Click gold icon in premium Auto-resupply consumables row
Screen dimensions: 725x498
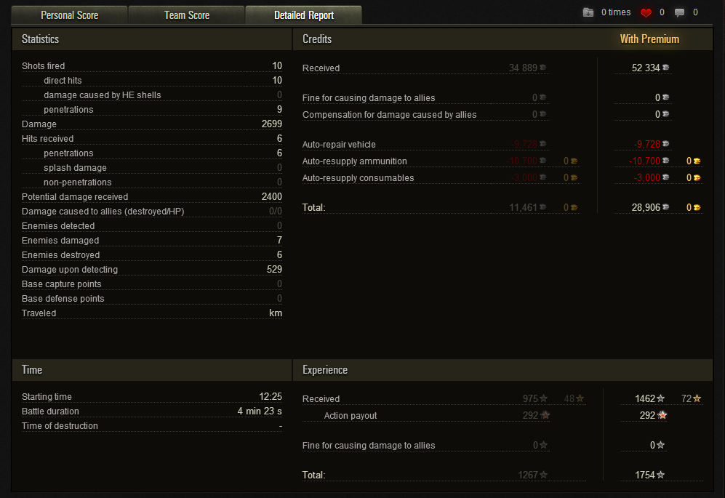697,178
